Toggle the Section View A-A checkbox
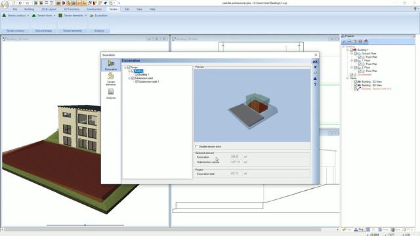 [x=356, y=88]
